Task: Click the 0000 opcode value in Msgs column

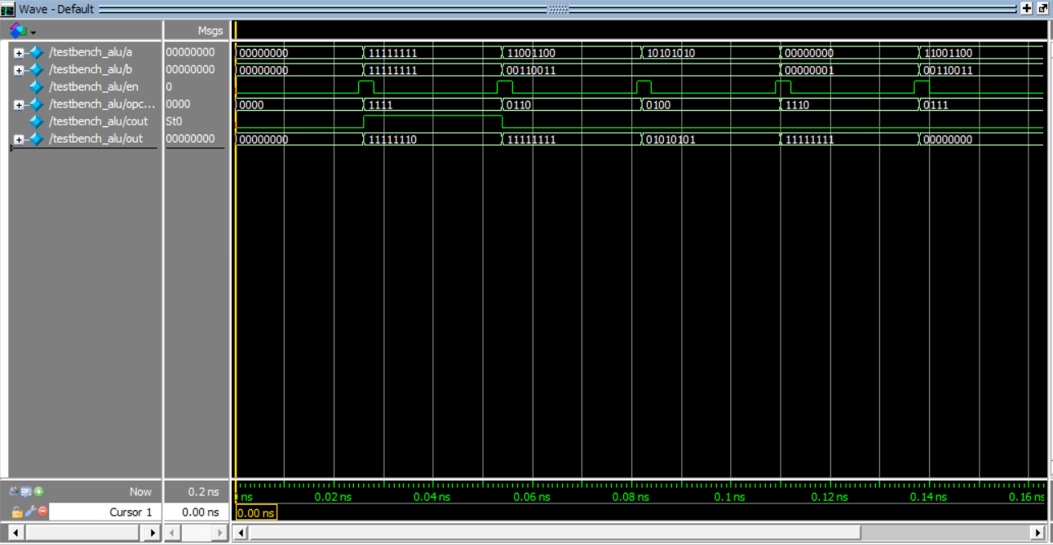Action: pos(178,103)
